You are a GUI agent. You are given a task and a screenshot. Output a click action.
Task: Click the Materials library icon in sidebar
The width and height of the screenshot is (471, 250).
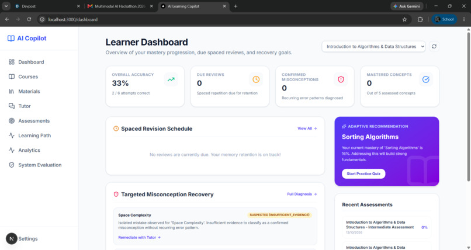pyautogui.click(x=12, y=91)
